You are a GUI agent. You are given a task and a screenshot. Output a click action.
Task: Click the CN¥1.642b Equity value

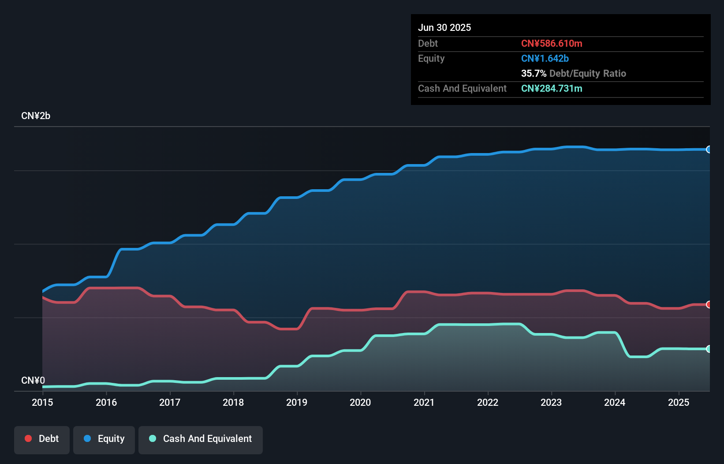click(x=545, y=58)
